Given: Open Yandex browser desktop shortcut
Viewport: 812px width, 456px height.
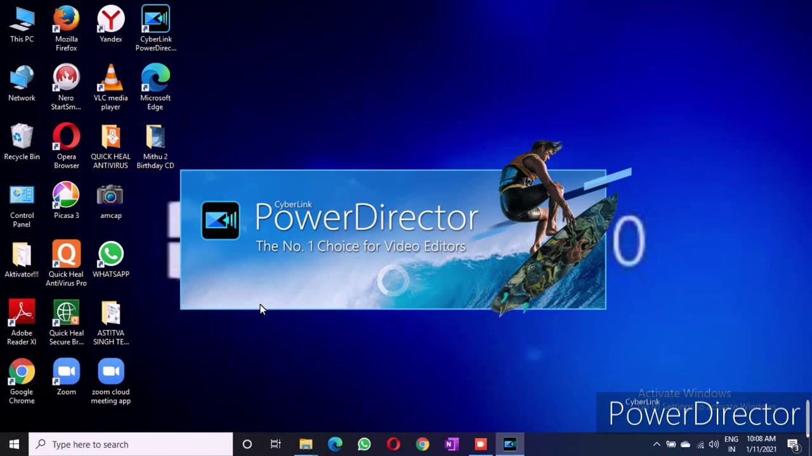Looking at the screenshot, I should (110, 25).
